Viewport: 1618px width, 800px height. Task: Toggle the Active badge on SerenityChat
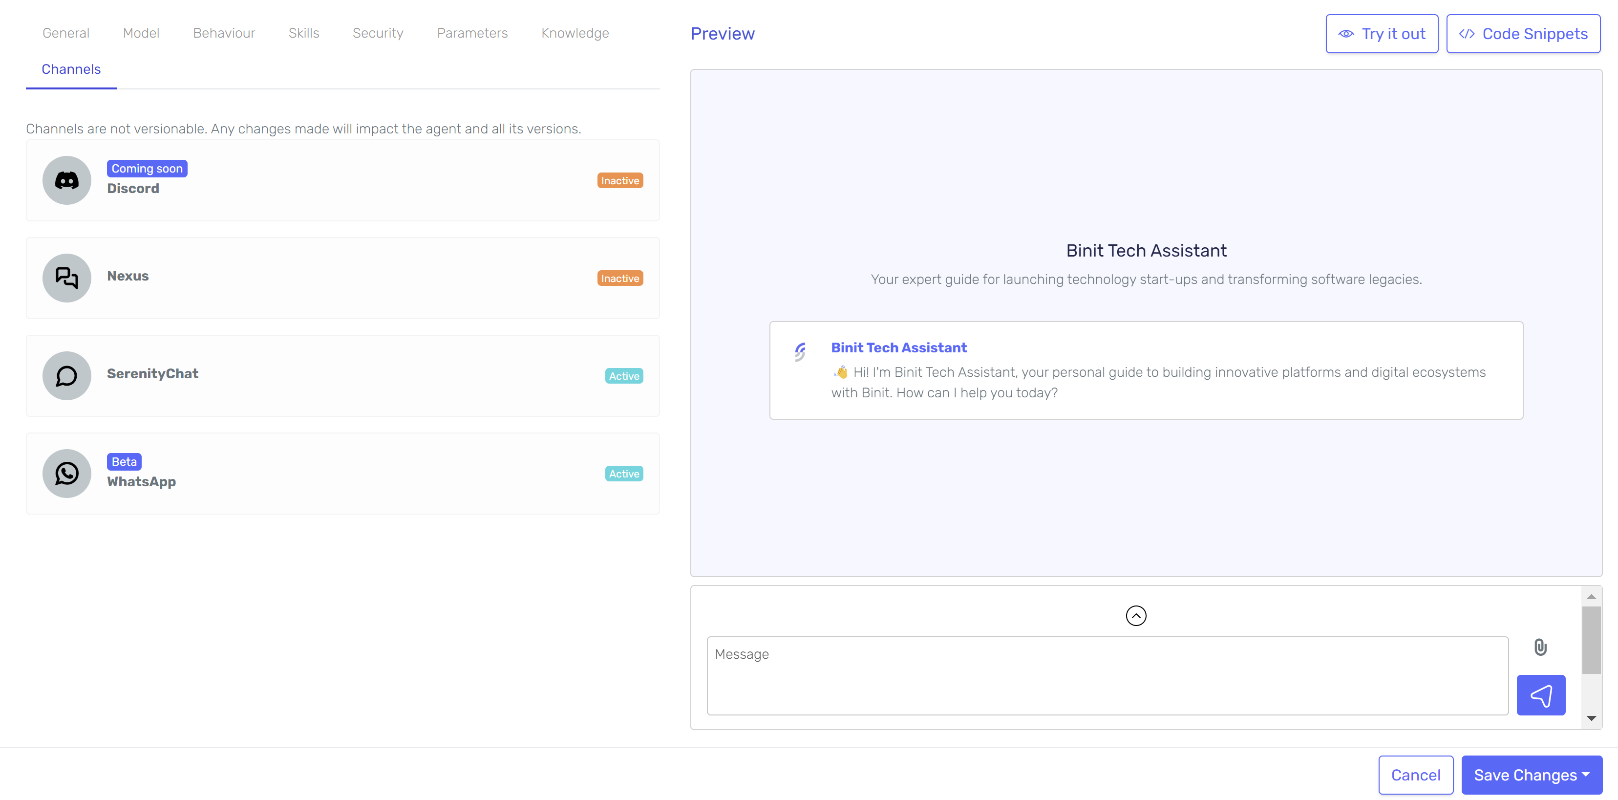[x=624, y=376]
